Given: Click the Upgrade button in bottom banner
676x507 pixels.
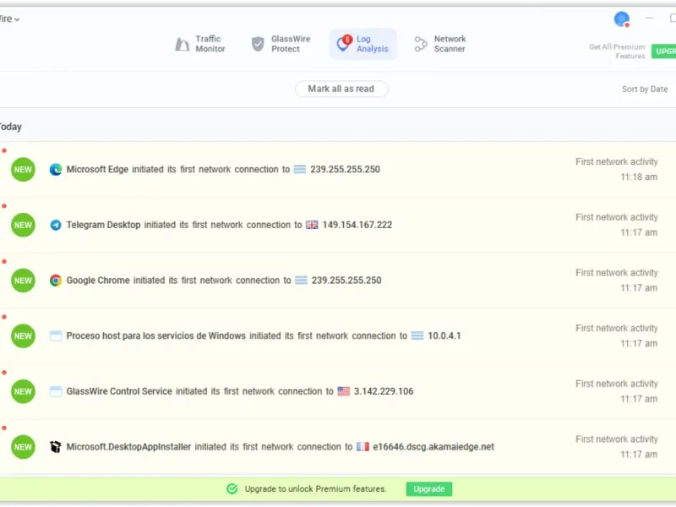Looking at the screenshot, I should [429, 489].
